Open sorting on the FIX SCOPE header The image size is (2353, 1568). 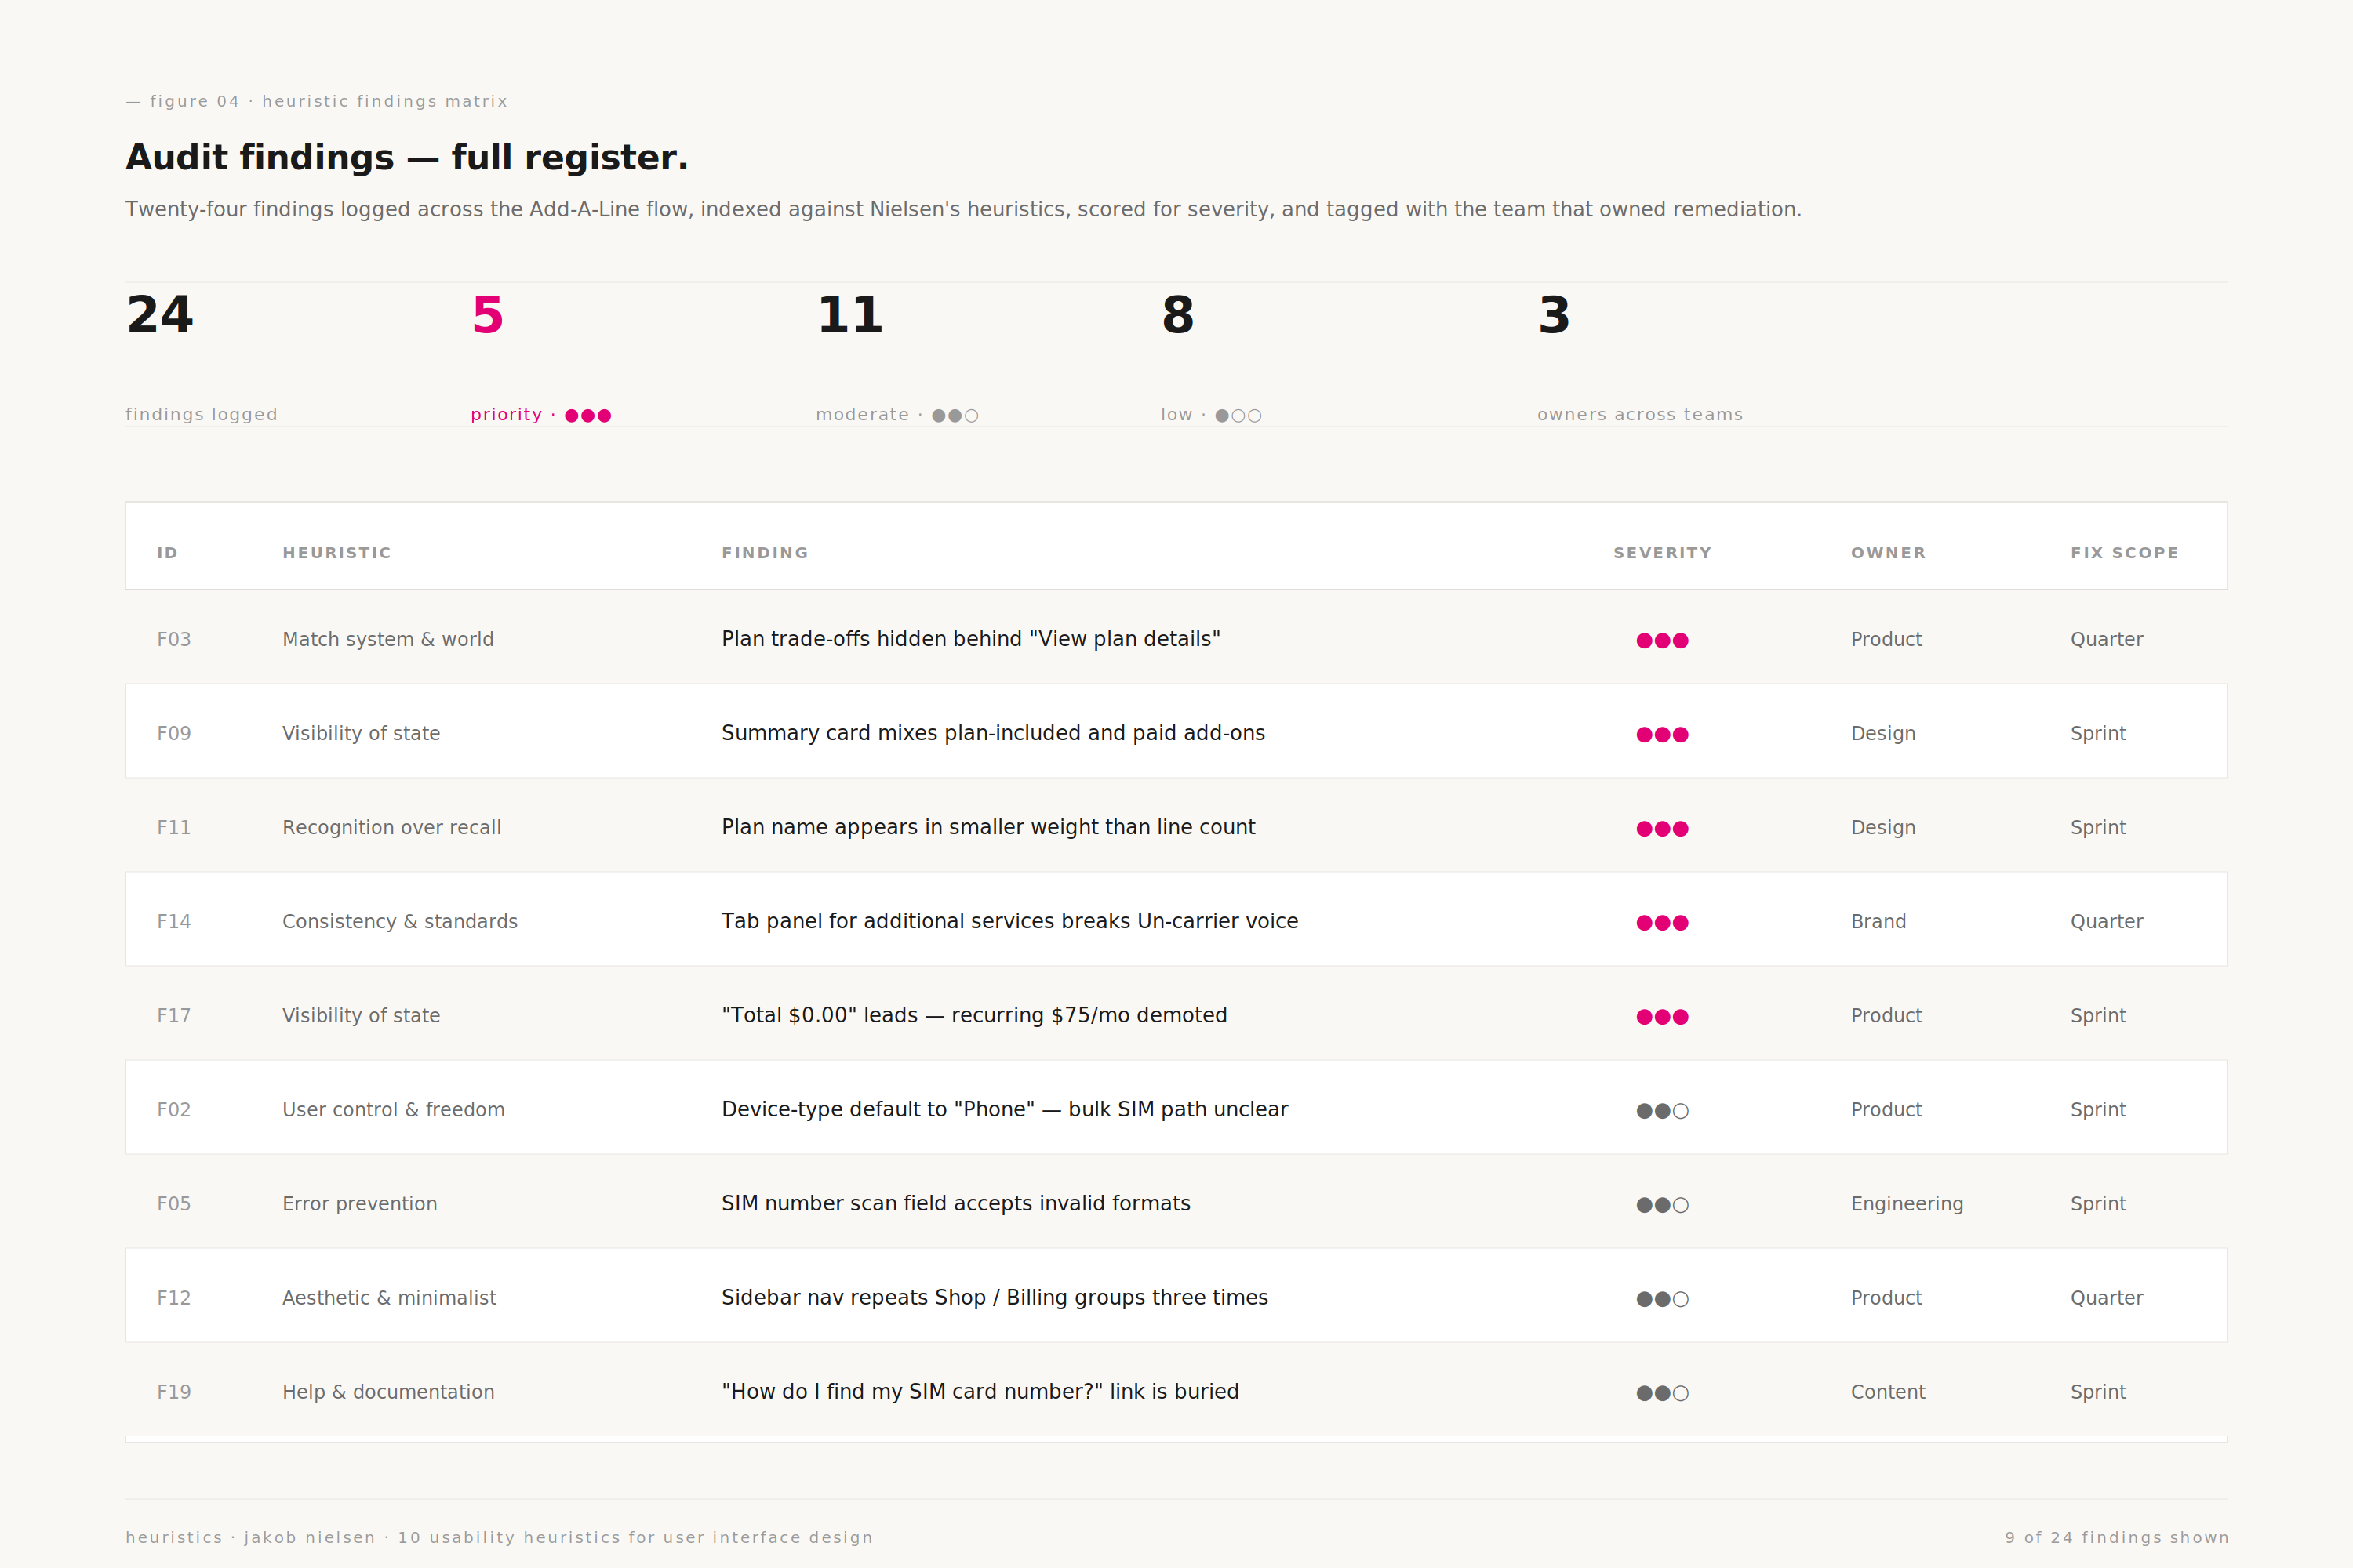(2125, 552)
